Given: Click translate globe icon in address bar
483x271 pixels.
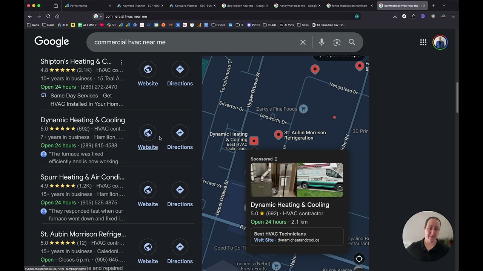Looking at the screenshot, I should (x=357, y=16).
